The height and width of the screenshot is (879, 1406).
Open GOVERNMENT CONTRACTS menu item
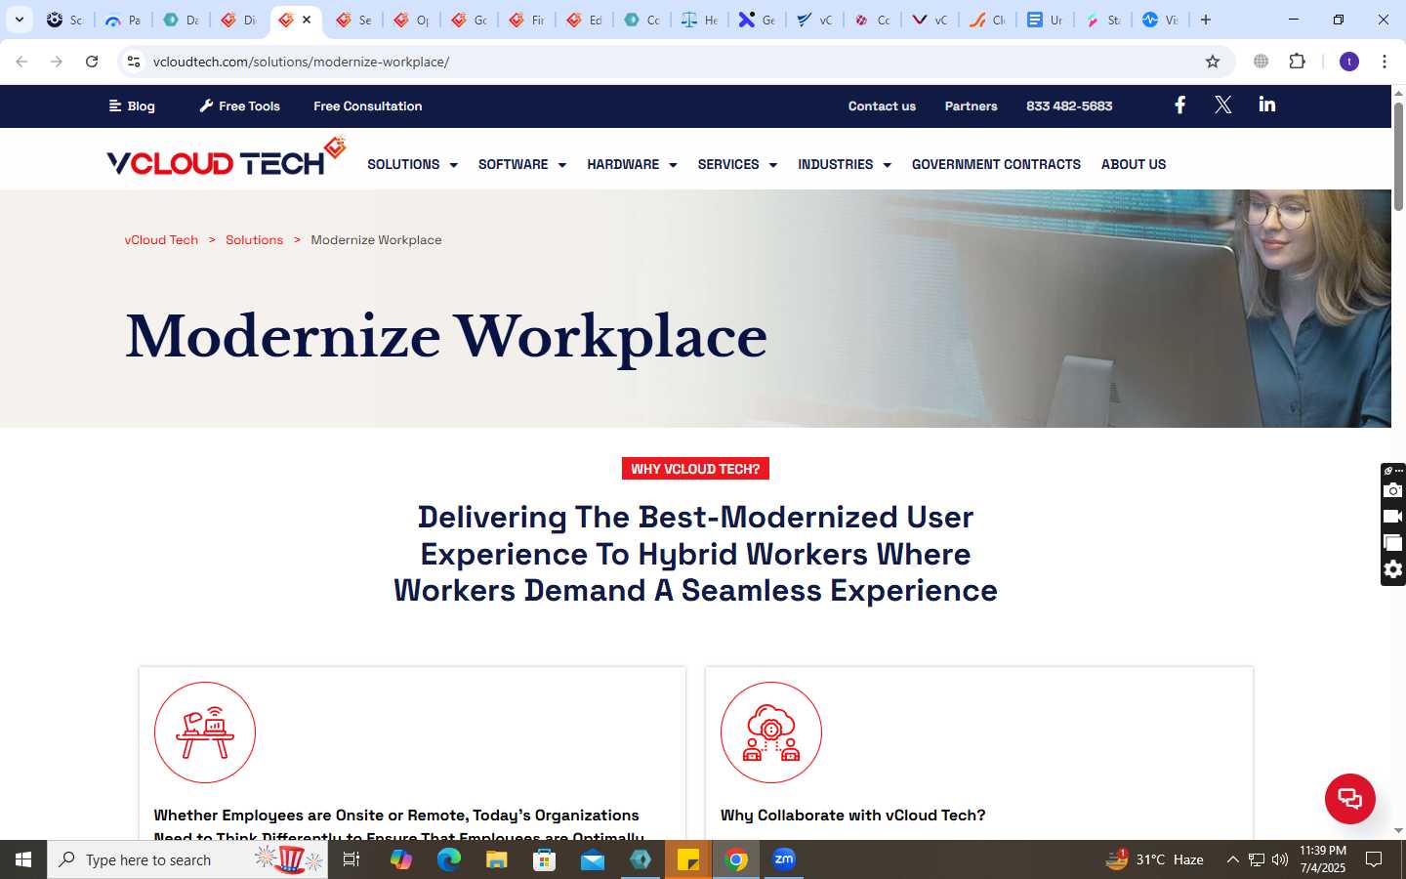coord(996,164)
